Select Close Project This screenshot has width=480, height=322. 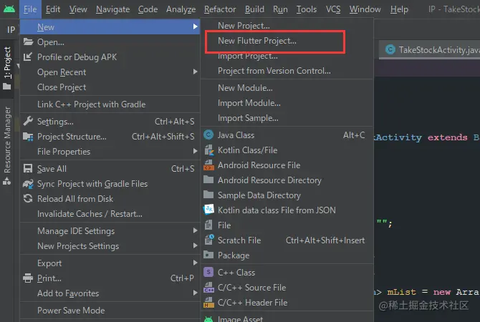(110, 87)
